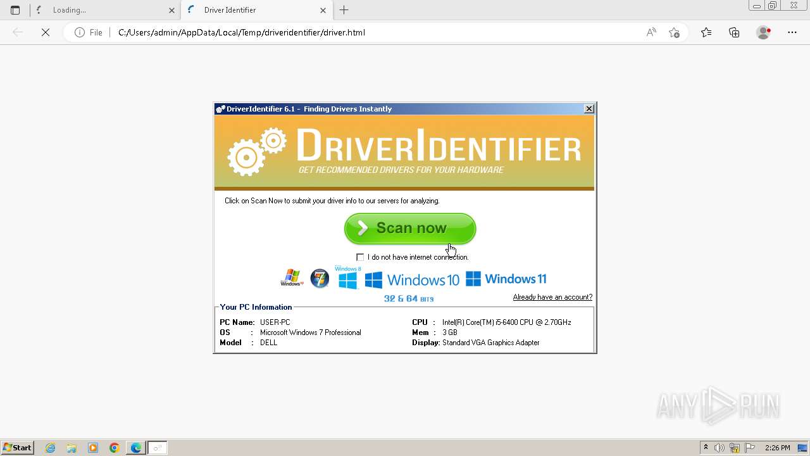The width and height of the screenshot is (810, 456).
Task: Switch to Microsoft Edge taskbar button
Action: [136, 448]
